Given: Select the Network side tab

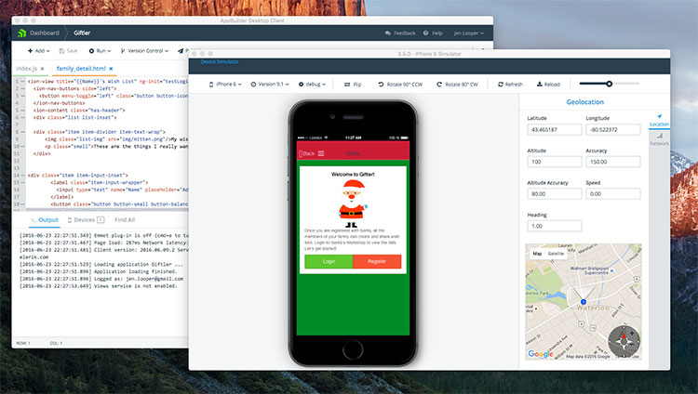Looking at the screenshot, I should [659, 139].
